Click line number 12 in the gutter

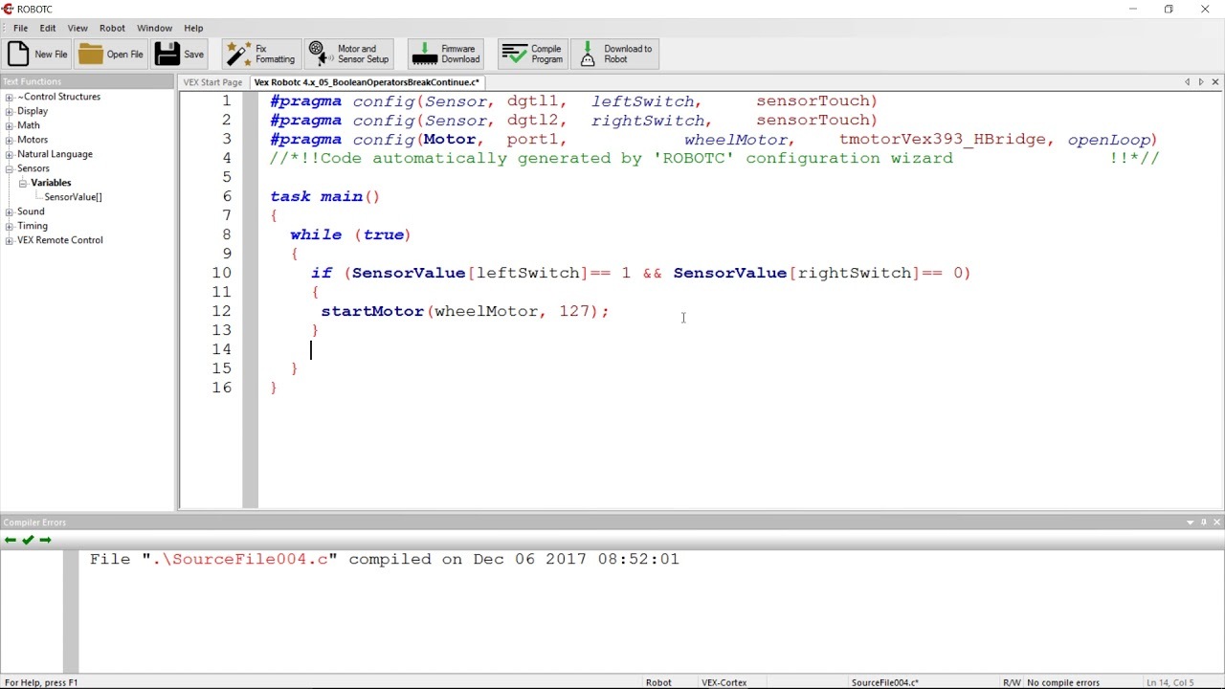(x=221, y=311)
